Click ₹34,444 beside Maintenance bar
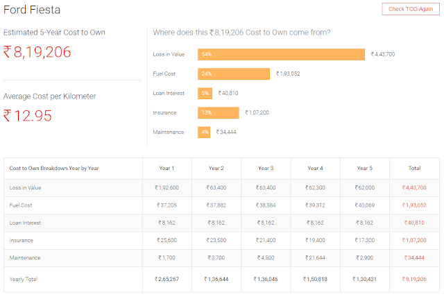The width and height of the screenshot is (444, 297). pyautogui.click(x=226, y=132)
